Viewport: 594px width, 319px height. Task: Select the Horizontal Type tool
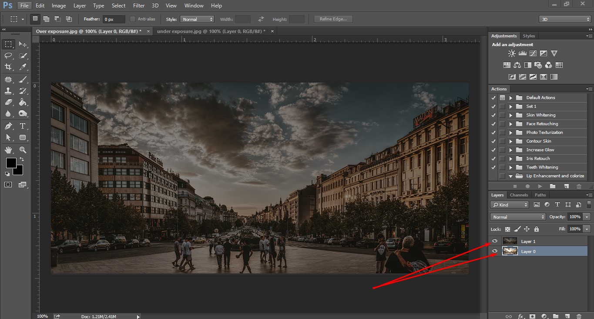(23, 126)
